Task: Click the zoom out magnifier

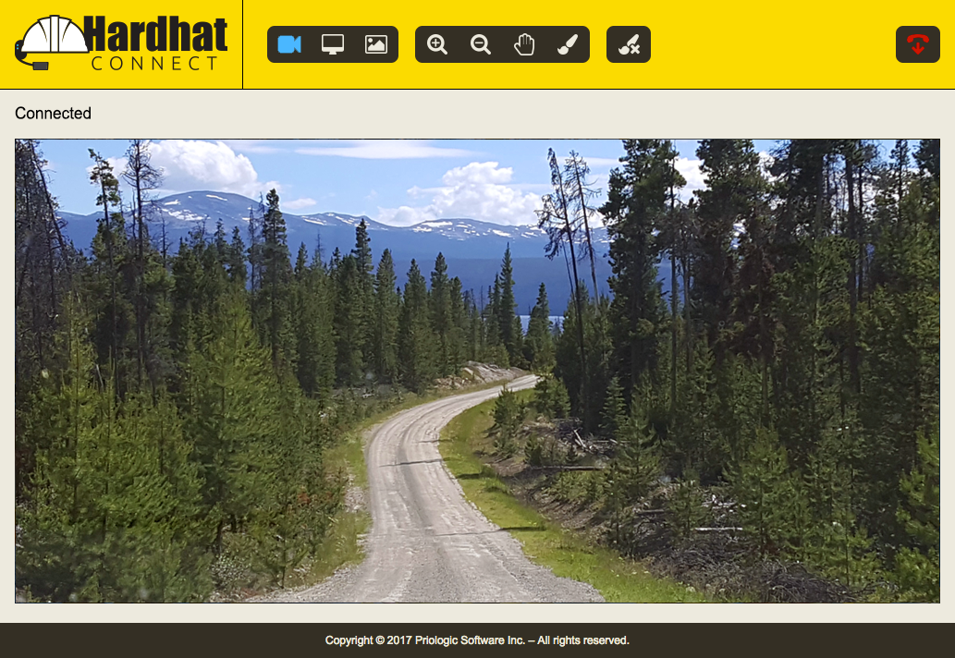Action: [481, 44]
